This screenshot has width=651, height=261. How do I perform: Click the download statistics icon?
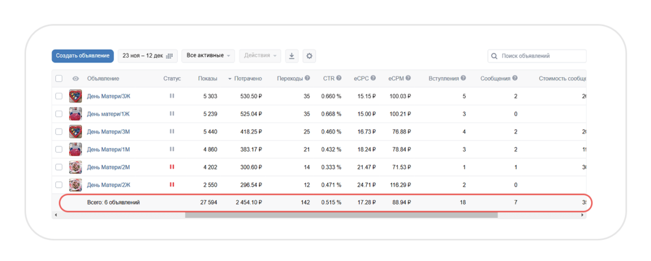coord(292,56)
